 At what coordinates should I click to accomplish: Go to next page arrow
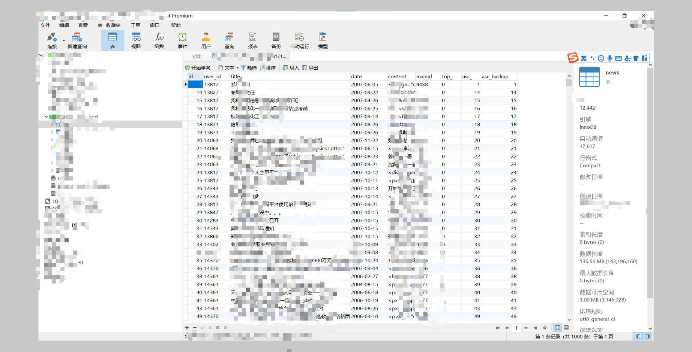[526, 328]
